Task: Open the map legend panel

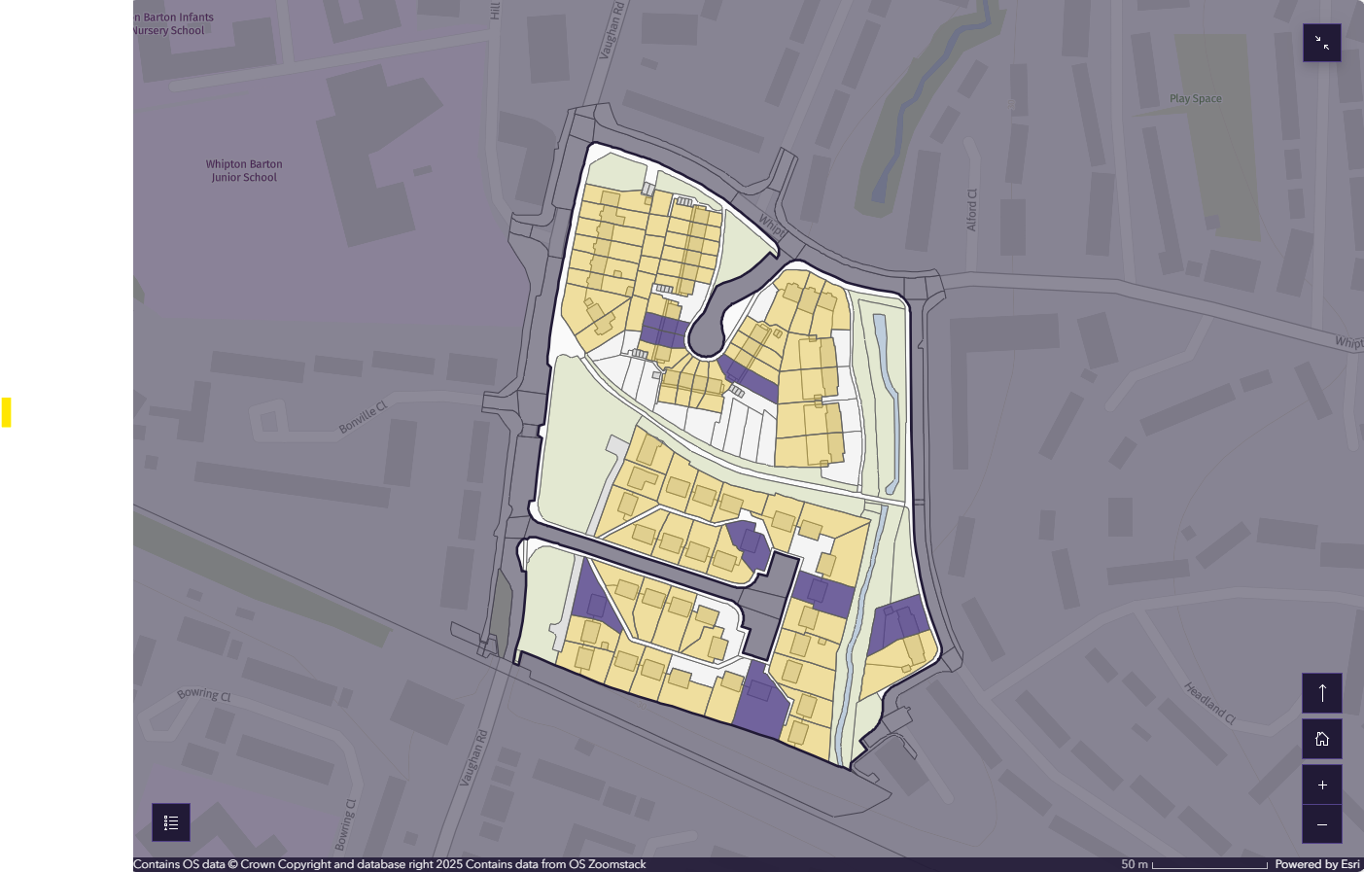Action: [x=171, y=822]
